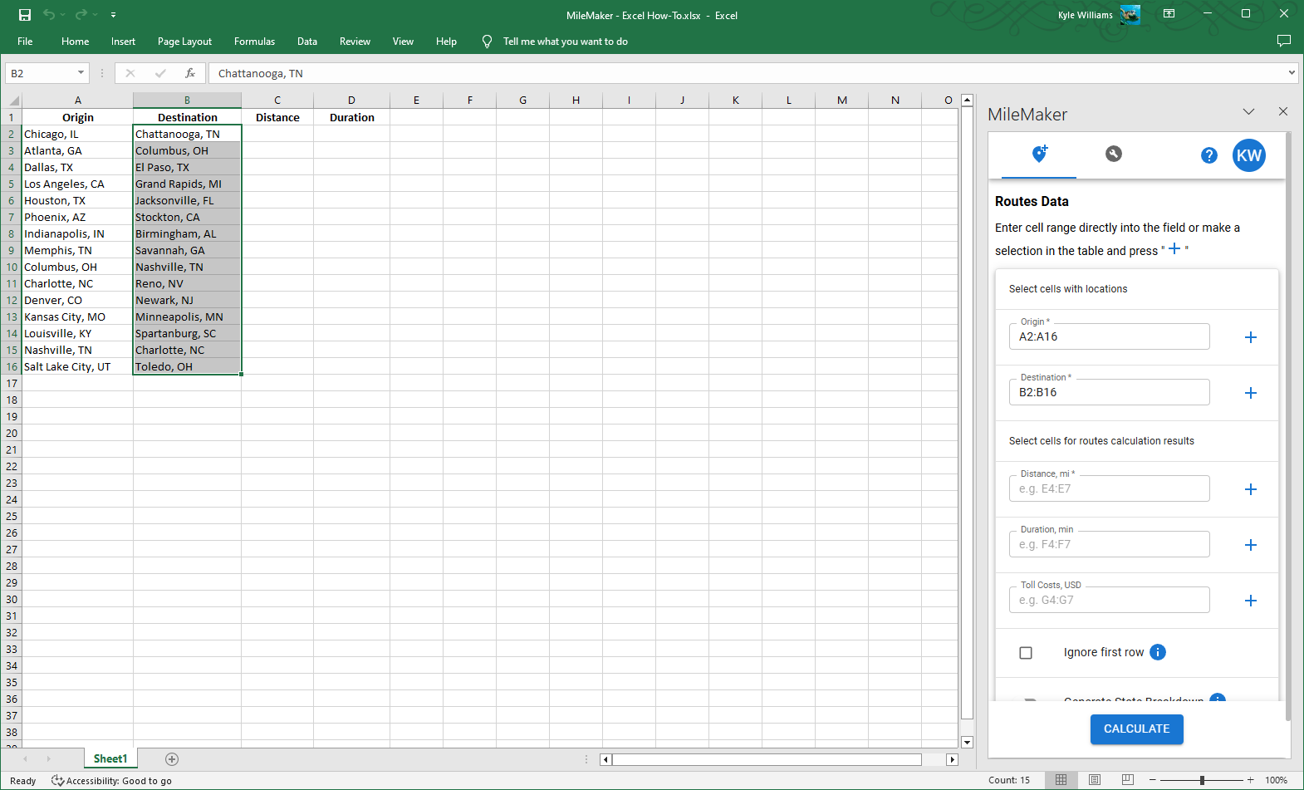Viewport: 1304px width, 790px height.
Task: Click the Insert Function fx icon
Action: click(x=190, y=73)
